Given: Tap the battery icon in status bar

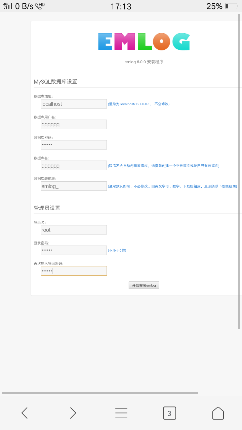Looking at the screenshot, I should 232,6.
